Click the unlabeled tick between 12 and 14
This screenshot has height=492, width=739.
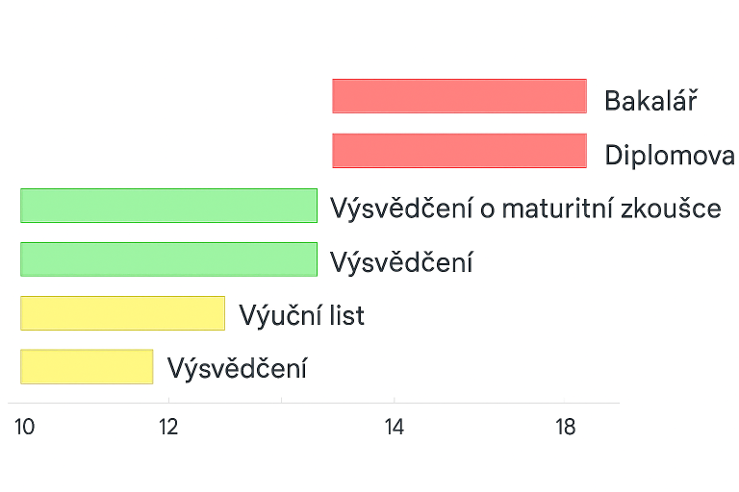pos(281,400)
